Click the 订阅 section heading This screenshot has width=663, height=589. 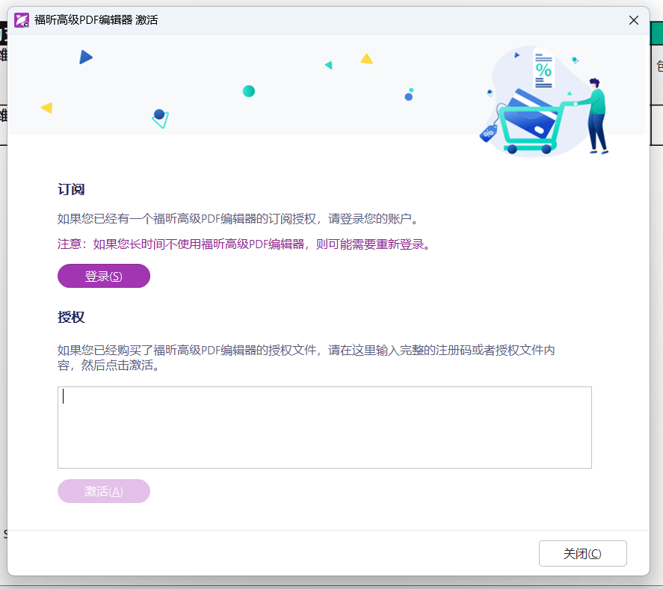[x=71, y=190]
